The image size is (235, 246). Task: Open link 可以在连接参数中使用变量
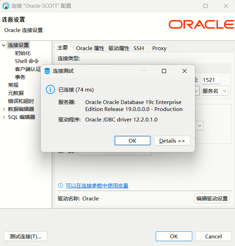[x=97, y=185]
